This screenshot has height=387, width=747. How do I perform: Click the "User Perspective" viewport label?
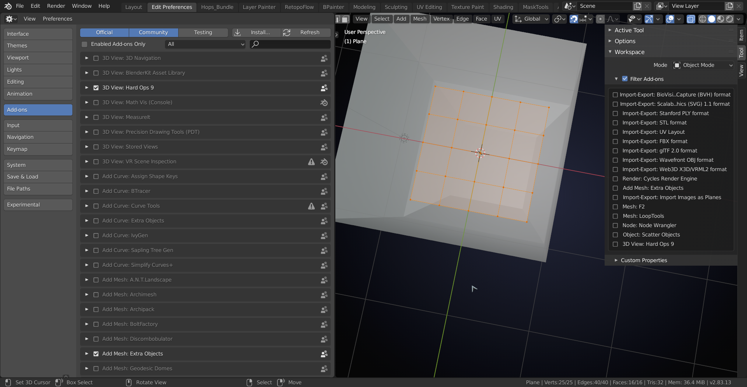[365, 32]
